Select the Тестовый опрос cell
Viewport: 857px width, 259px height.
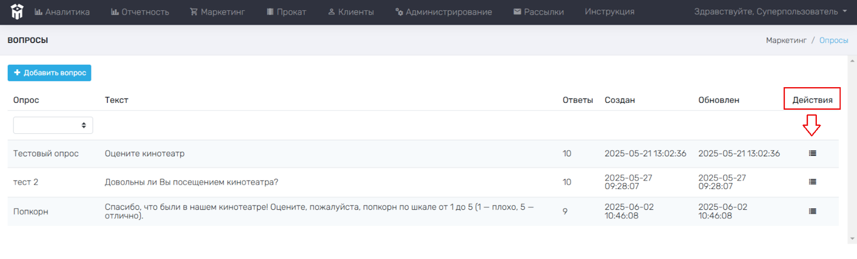click(46, 154)
